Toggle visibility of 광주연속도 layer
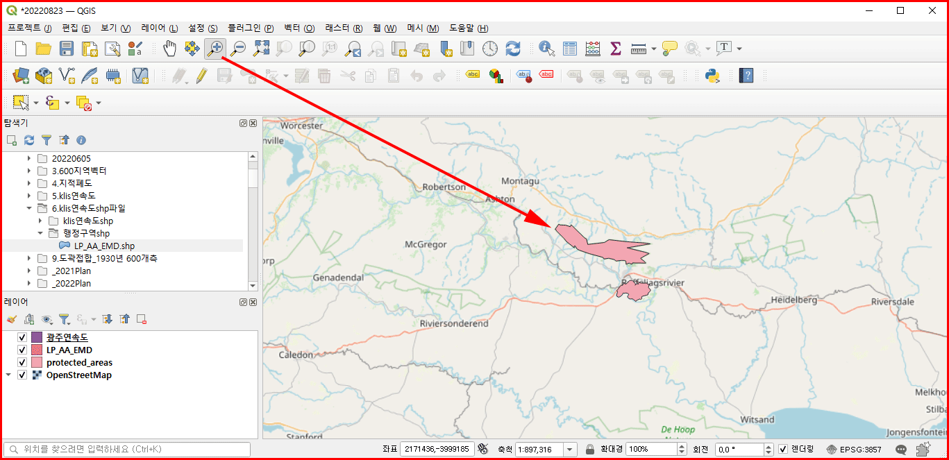This screenshot has height=460, width=949. [22, 337]
